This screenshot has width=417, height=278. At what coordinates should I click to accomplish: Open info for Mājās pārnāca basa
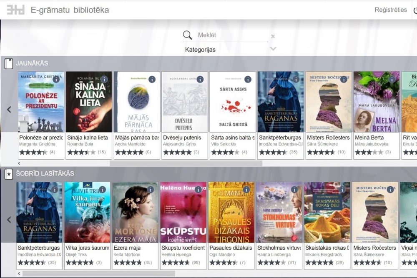tap(152, 79)
